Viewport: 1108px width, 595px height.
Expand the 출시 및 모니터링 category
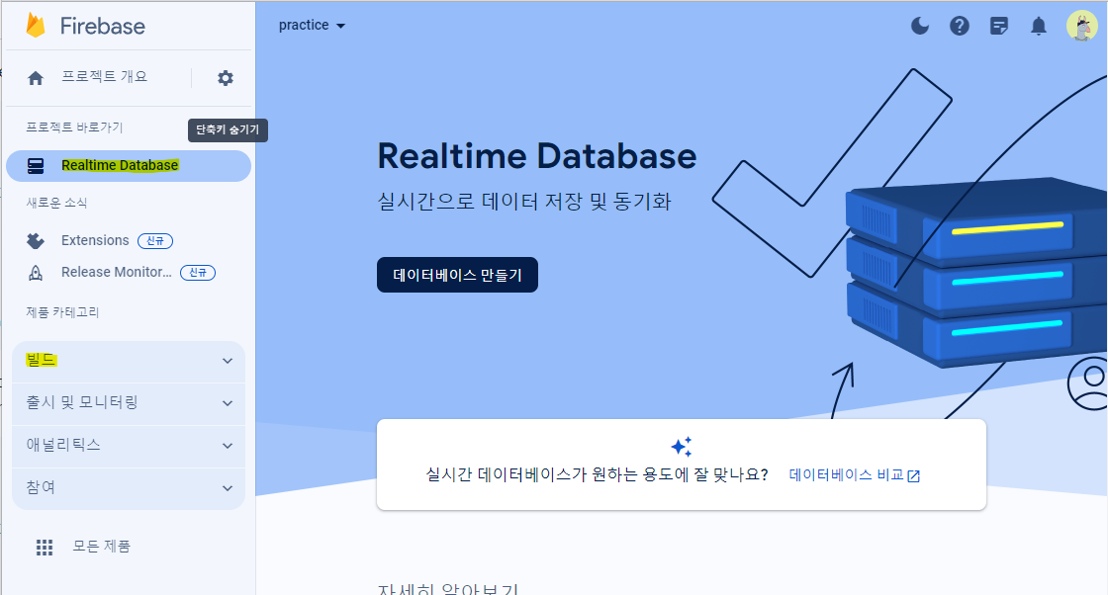coord(129,403)
